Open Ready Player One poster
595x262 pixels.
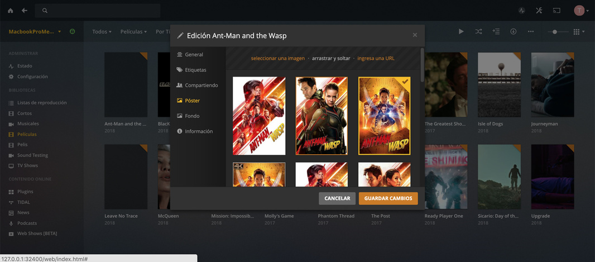coord(446,177)
